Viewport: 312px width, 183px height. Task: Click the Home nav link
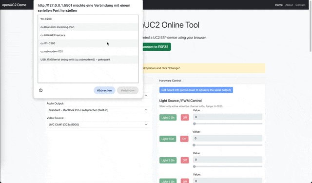279,5
